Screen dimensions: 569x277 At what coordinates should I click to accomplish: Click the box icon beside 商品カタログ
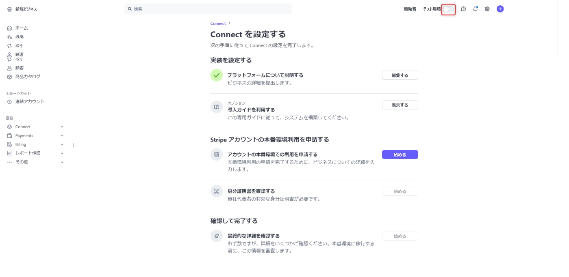tap(9, 77)
